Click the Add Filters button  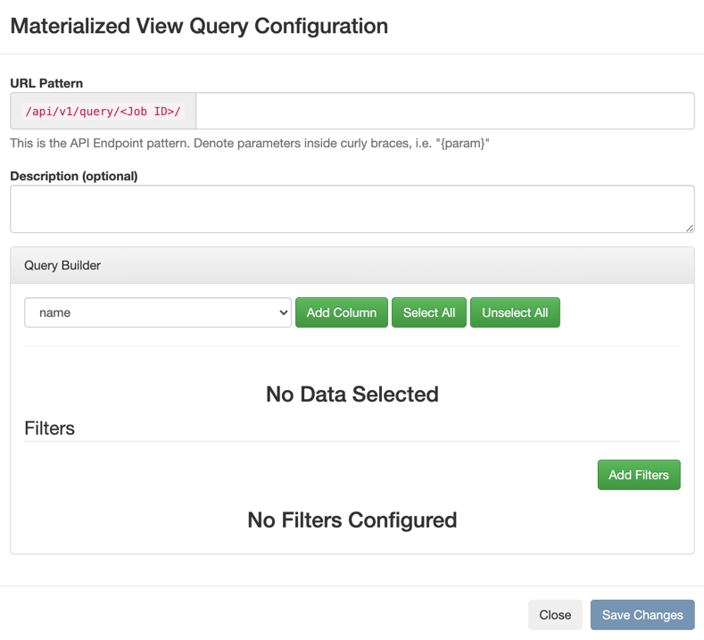(x=639, y=475)
